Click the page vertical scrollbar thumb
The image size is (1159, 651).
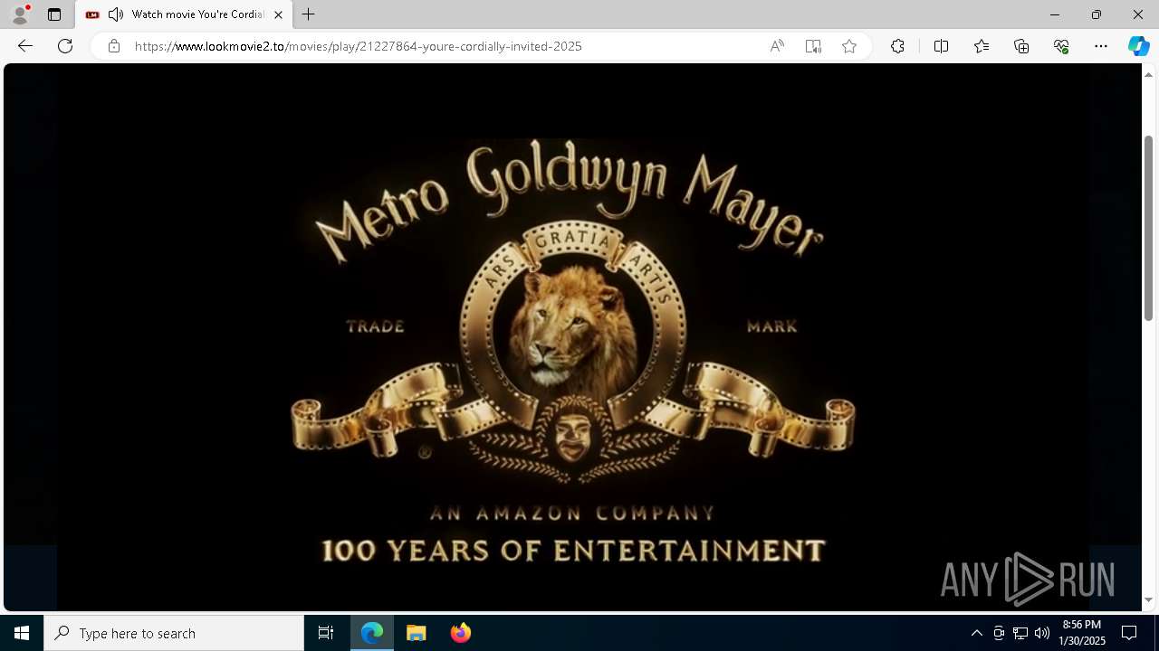pos(1148,228)
